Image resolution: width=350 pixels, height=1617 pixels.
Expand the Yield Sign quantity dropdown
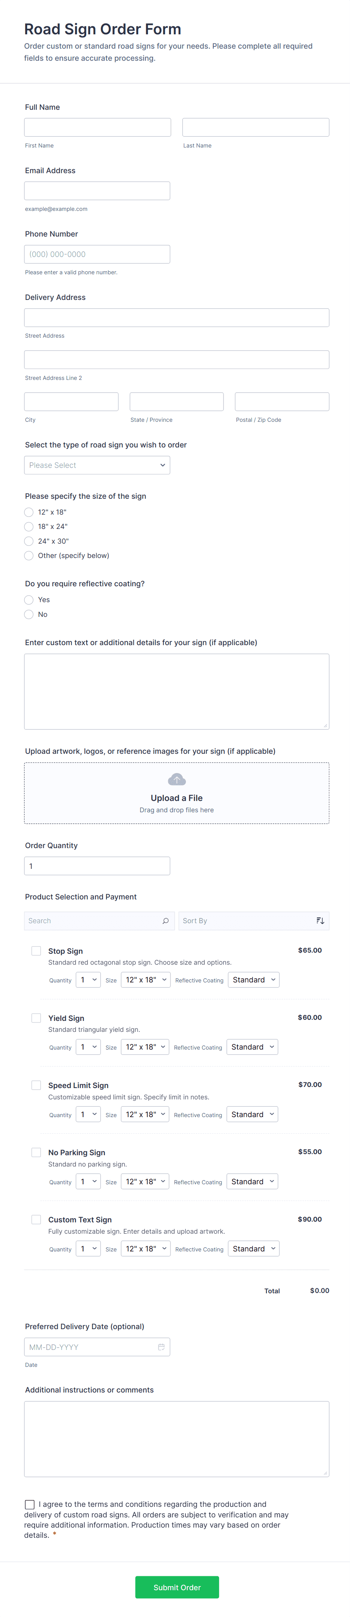[88, 1047]
